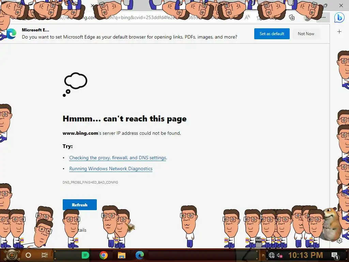
Task: Open Task View on taskbar
Action: pos(45,255)
